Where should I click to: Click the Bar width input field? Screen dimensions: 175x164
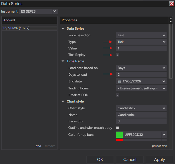coord(141,121)
